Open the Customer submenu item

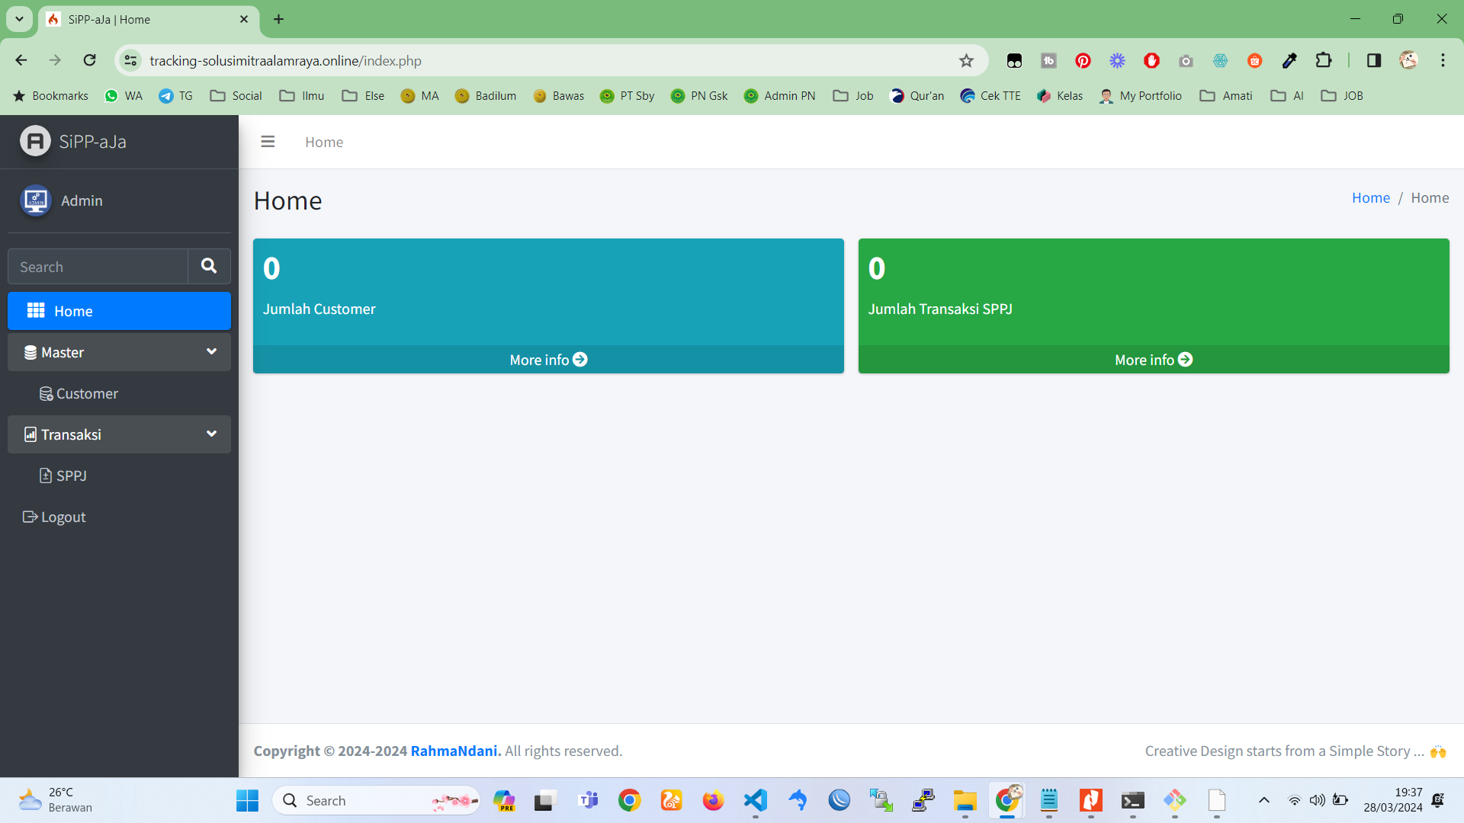pyautogui.click(x=119, y=393)
